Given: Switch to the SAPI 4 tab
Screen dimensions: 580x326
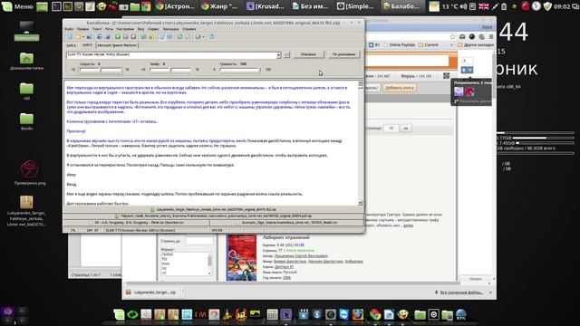Looking at the screenshot, I should pos(71,45).
